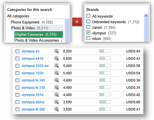154x120 pixels.
Task: Select the Photo & Video category
Action: [x=37, y=28]
